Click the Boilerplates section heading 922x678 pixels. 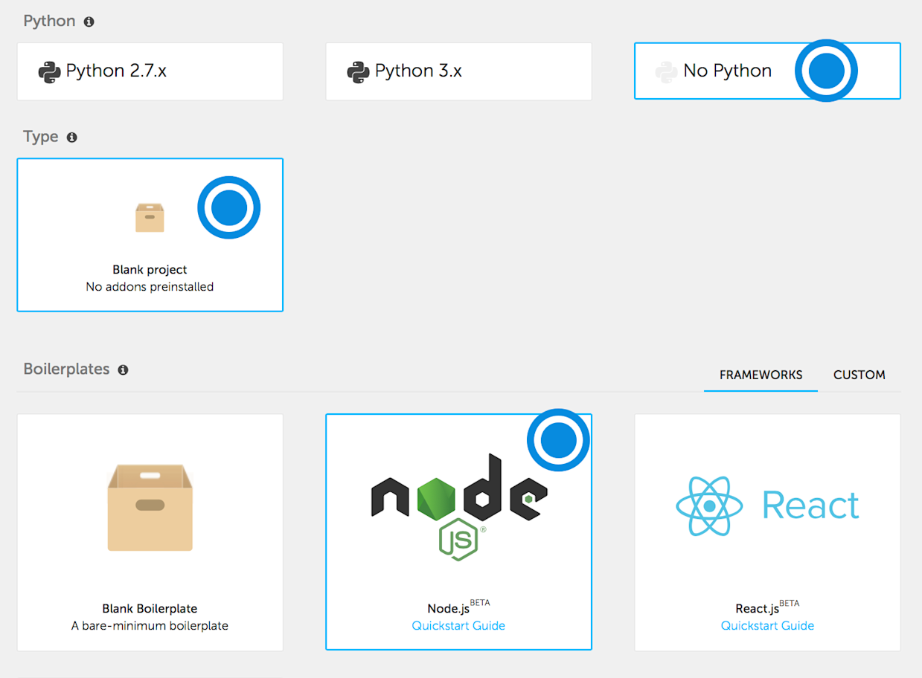tap(66, 369)
